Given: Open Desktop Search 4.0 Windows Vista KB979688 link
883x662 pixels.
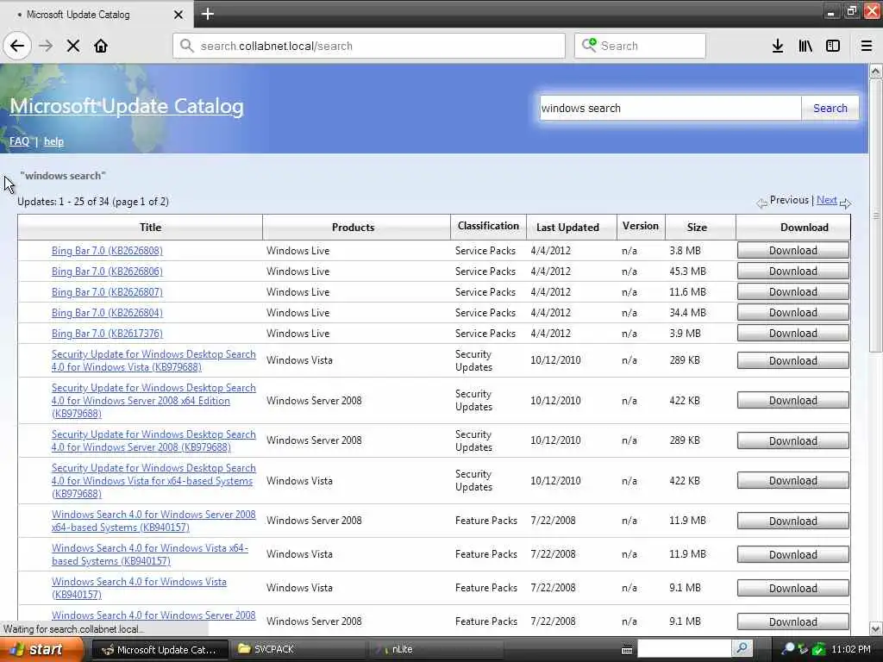Looking at the screenshot, I should (x=153, y=360).
